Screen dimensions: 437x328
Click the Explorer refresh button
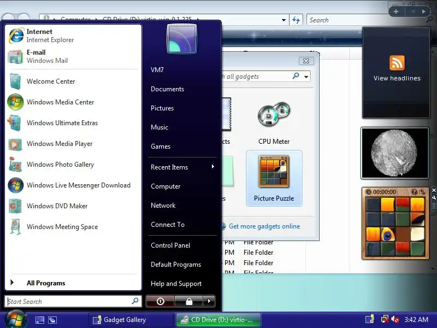[296, 20]
